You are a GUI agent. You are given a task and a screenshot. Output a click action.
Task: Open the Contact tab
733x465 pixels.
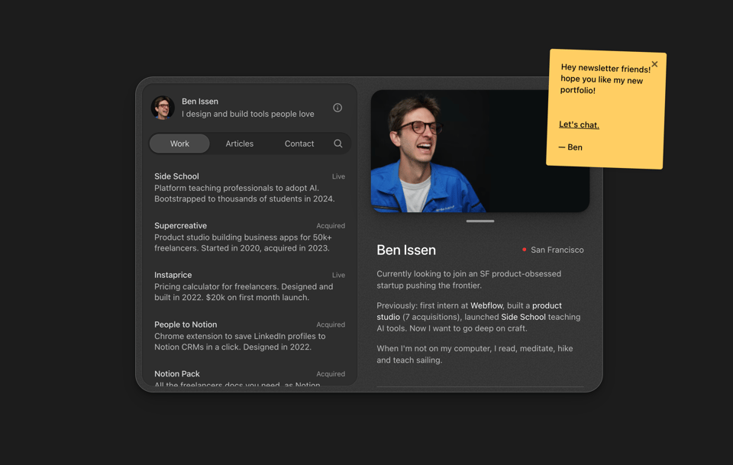pyautogui.click(x=299, y=144)
